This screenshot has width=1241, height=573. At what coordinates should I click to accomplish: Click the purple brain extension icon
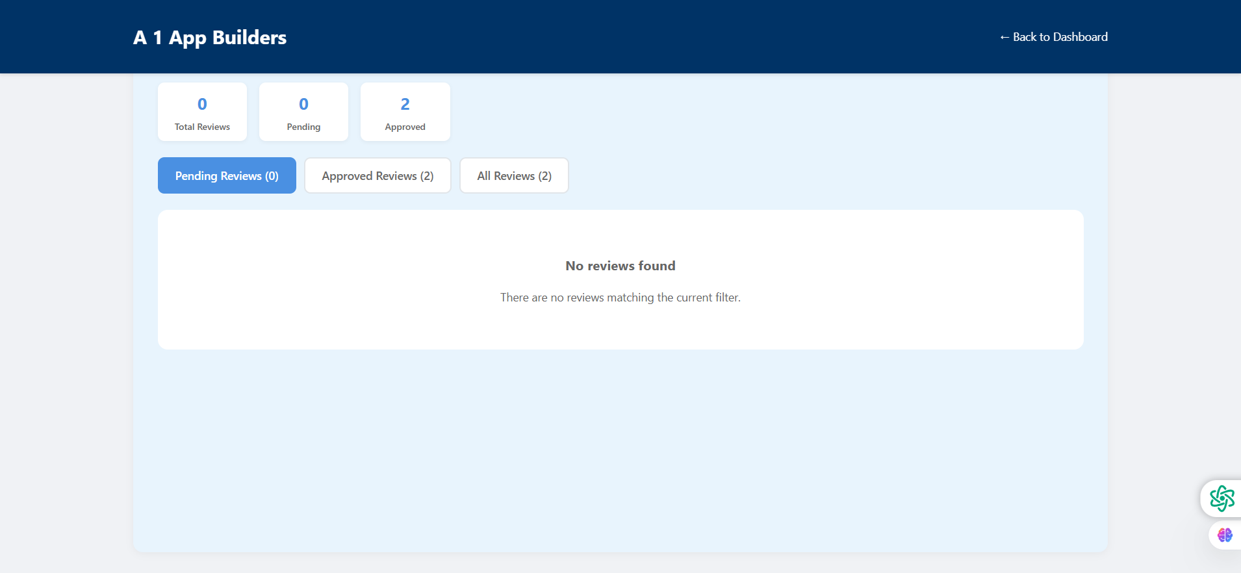(x=1225, y=535)
